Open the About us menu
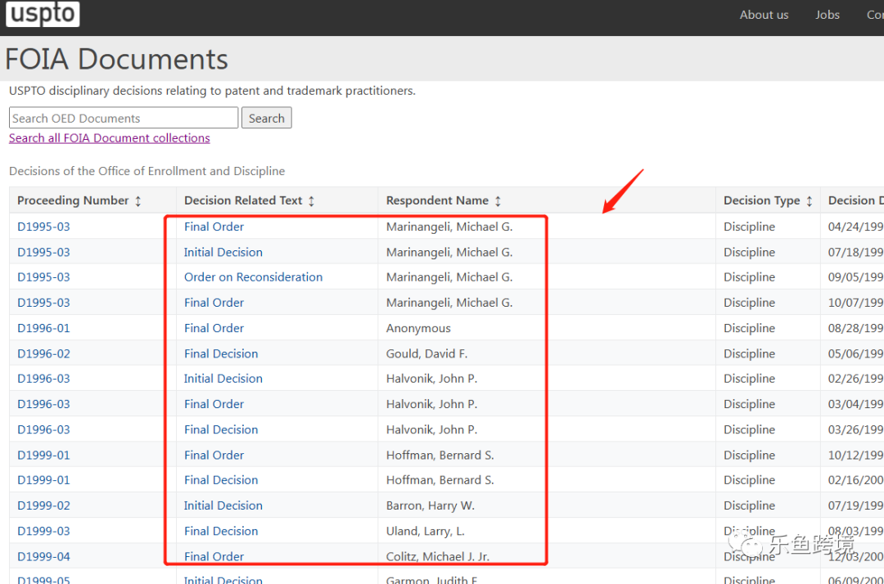The height and width of the screenshot is (584, 884). pyautogui.click(x=764, y=15)
